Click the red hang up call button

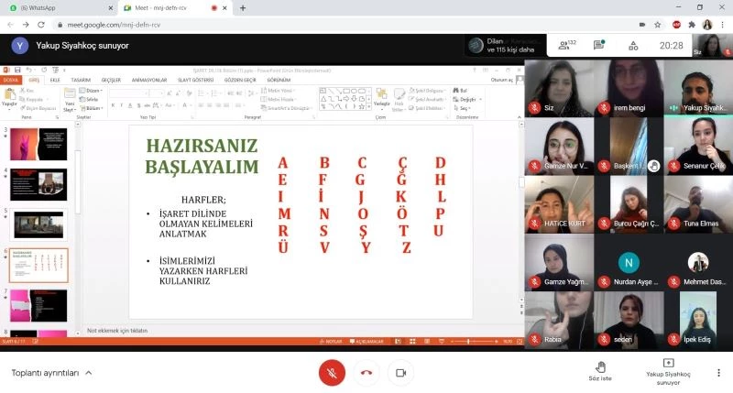[366, 372]
